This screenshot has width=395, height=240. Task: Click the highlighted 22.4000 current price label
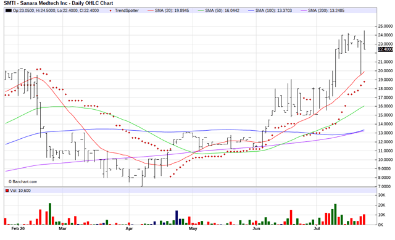coord(385,49)
